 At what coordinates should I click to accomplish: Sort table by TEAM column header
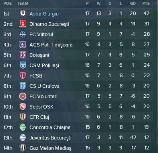click(x=23, y=4)
